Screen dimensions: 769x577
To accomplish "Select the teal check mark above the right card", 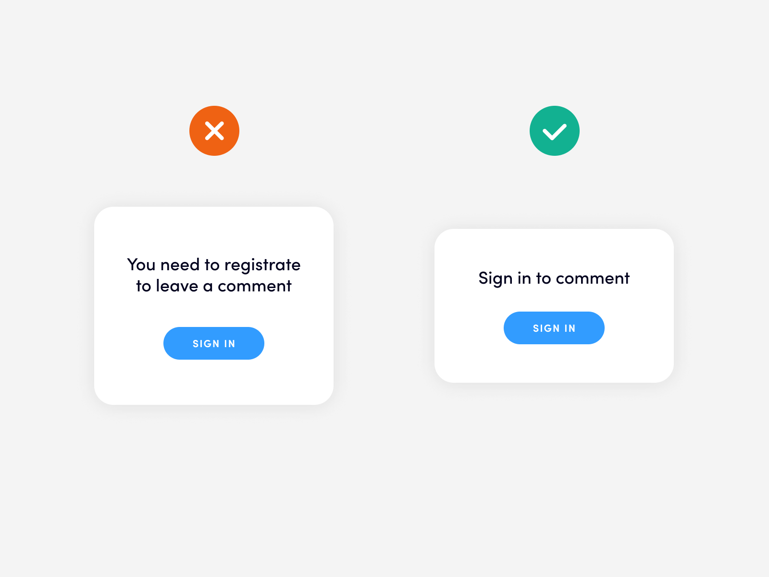I will pyautogui.click(x=554, y=130).
